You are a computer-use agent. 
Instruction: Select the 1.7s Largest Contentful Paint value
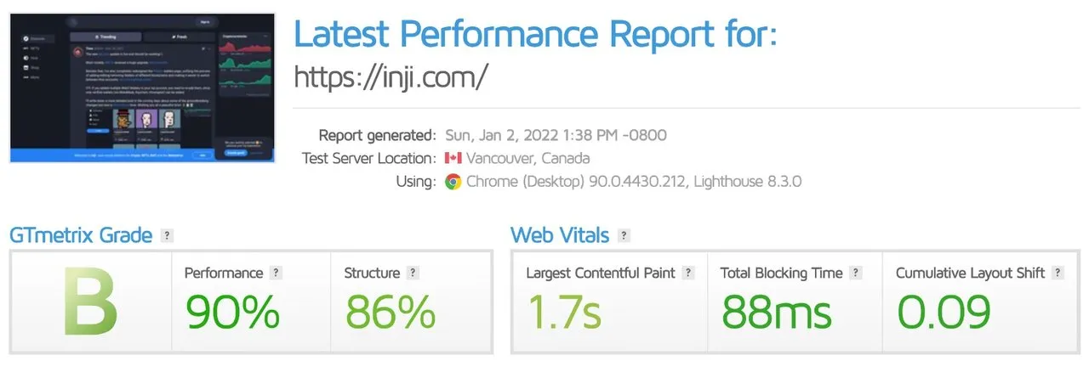(564, 312)
